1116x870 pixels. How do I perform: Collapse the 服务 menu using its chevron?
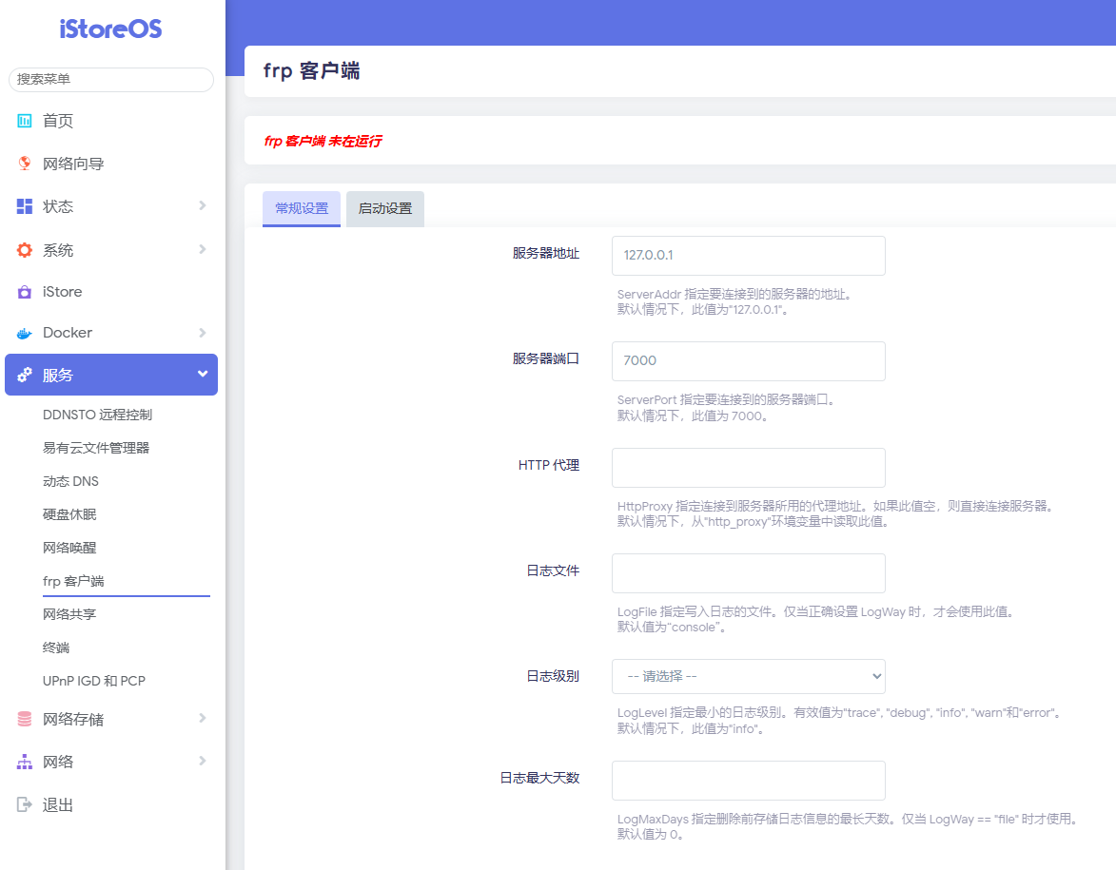tap(202, 375)
